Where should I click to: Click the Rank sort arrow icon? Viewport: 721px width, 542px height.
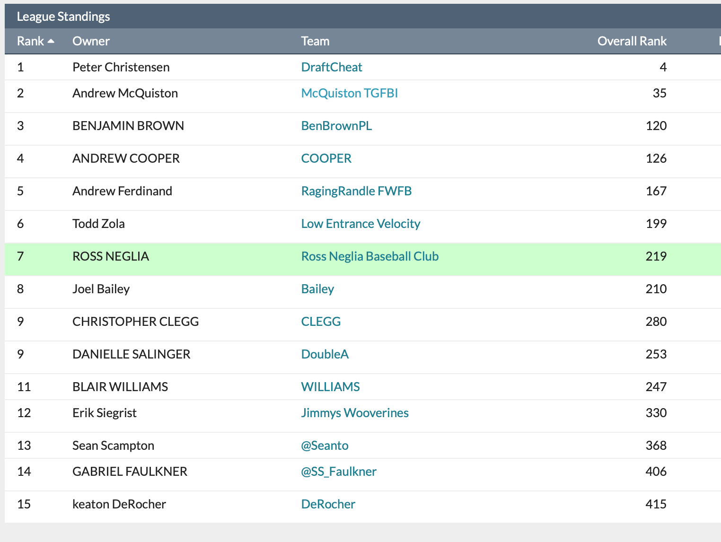[51, 41]
